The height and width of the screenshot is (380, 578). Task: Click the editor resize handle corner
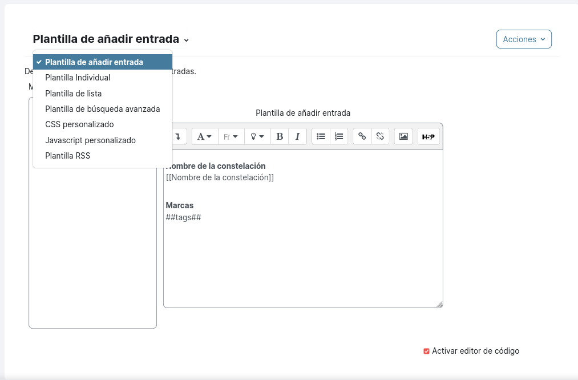439,304
